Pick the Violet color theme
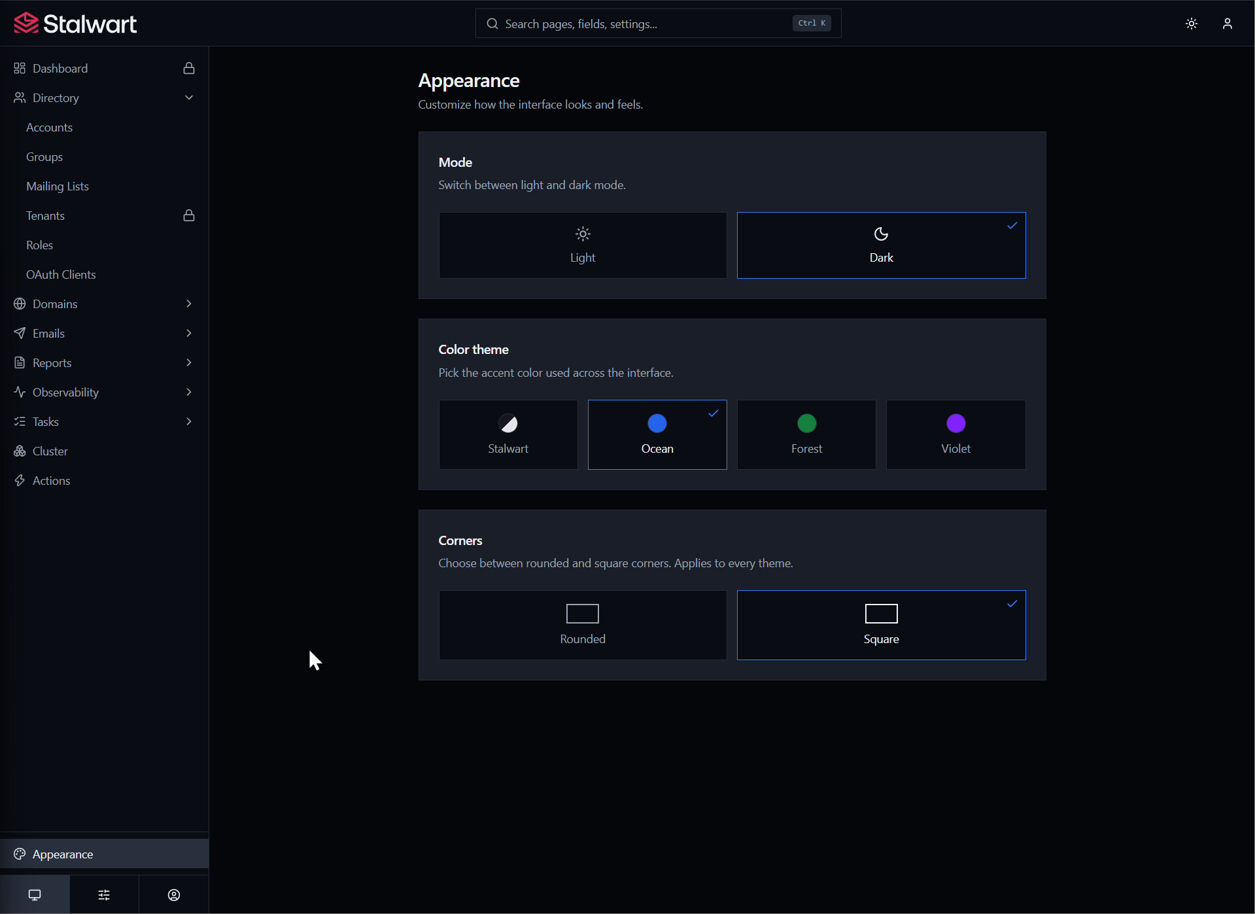Screen dimensions: 1255x914 [955, 434]
